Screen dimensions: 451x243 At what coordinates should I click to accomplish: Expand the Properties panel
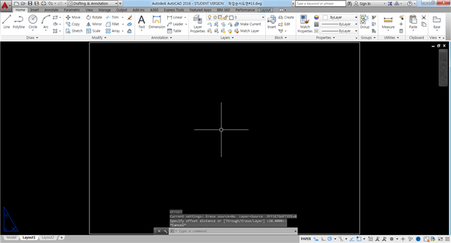point(326,38)
